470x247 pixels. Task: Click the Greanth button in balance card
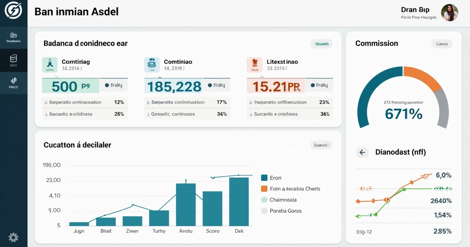click(322, 44)
